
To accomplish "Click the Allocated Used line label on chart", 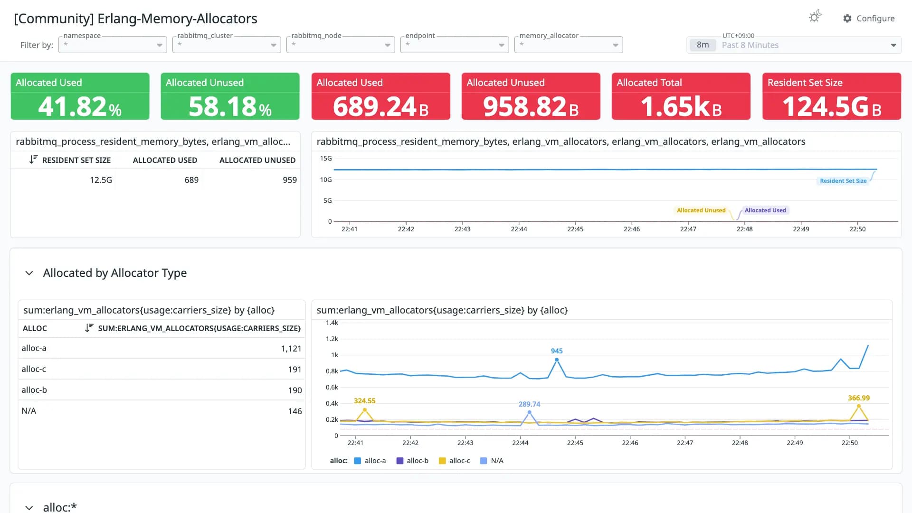I will 765,210.
